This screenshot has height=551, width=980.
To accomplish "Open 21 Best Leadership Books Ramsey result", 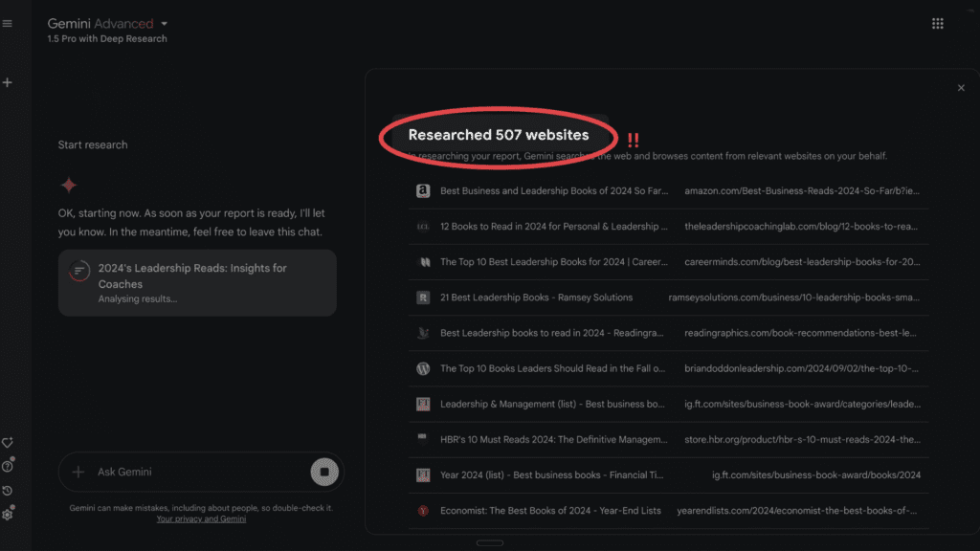I will [536, 298].
